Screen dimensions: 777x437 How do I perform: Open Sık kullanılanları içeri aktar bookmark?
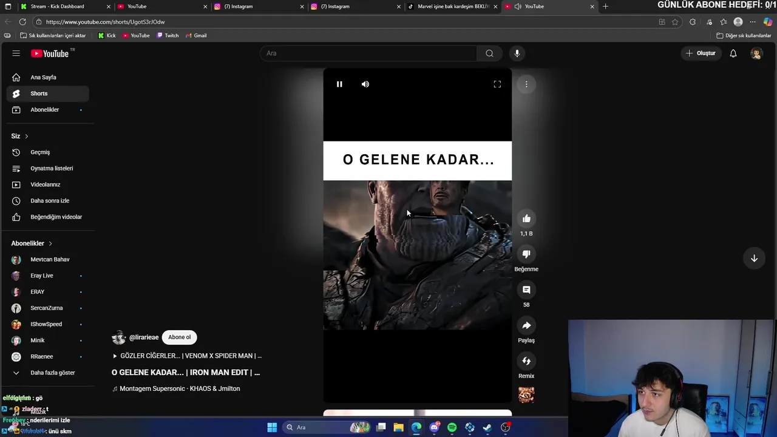[x=53, y=36]
